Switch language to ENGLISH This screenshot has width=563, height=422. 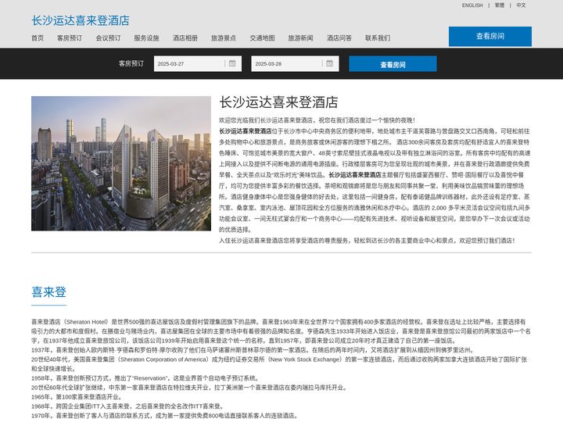click(472, 5)
